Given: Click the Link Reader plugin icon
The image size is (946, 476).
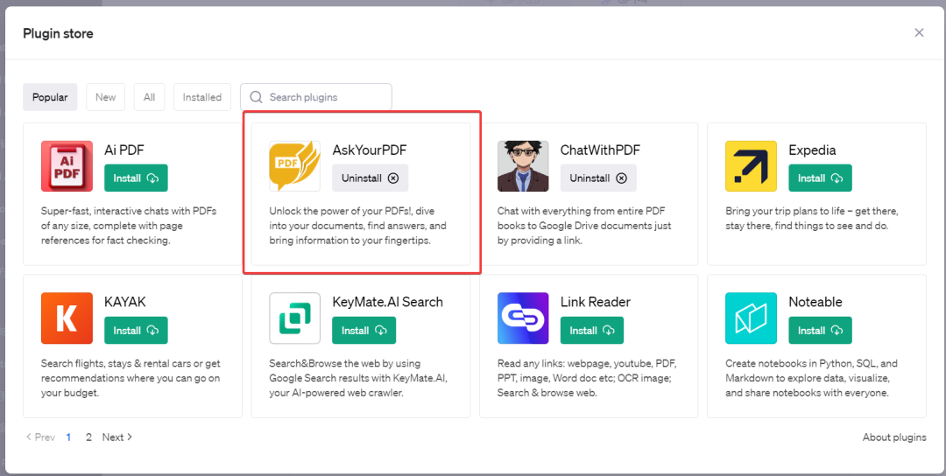Looking at the screenshot, I should 523,318.
